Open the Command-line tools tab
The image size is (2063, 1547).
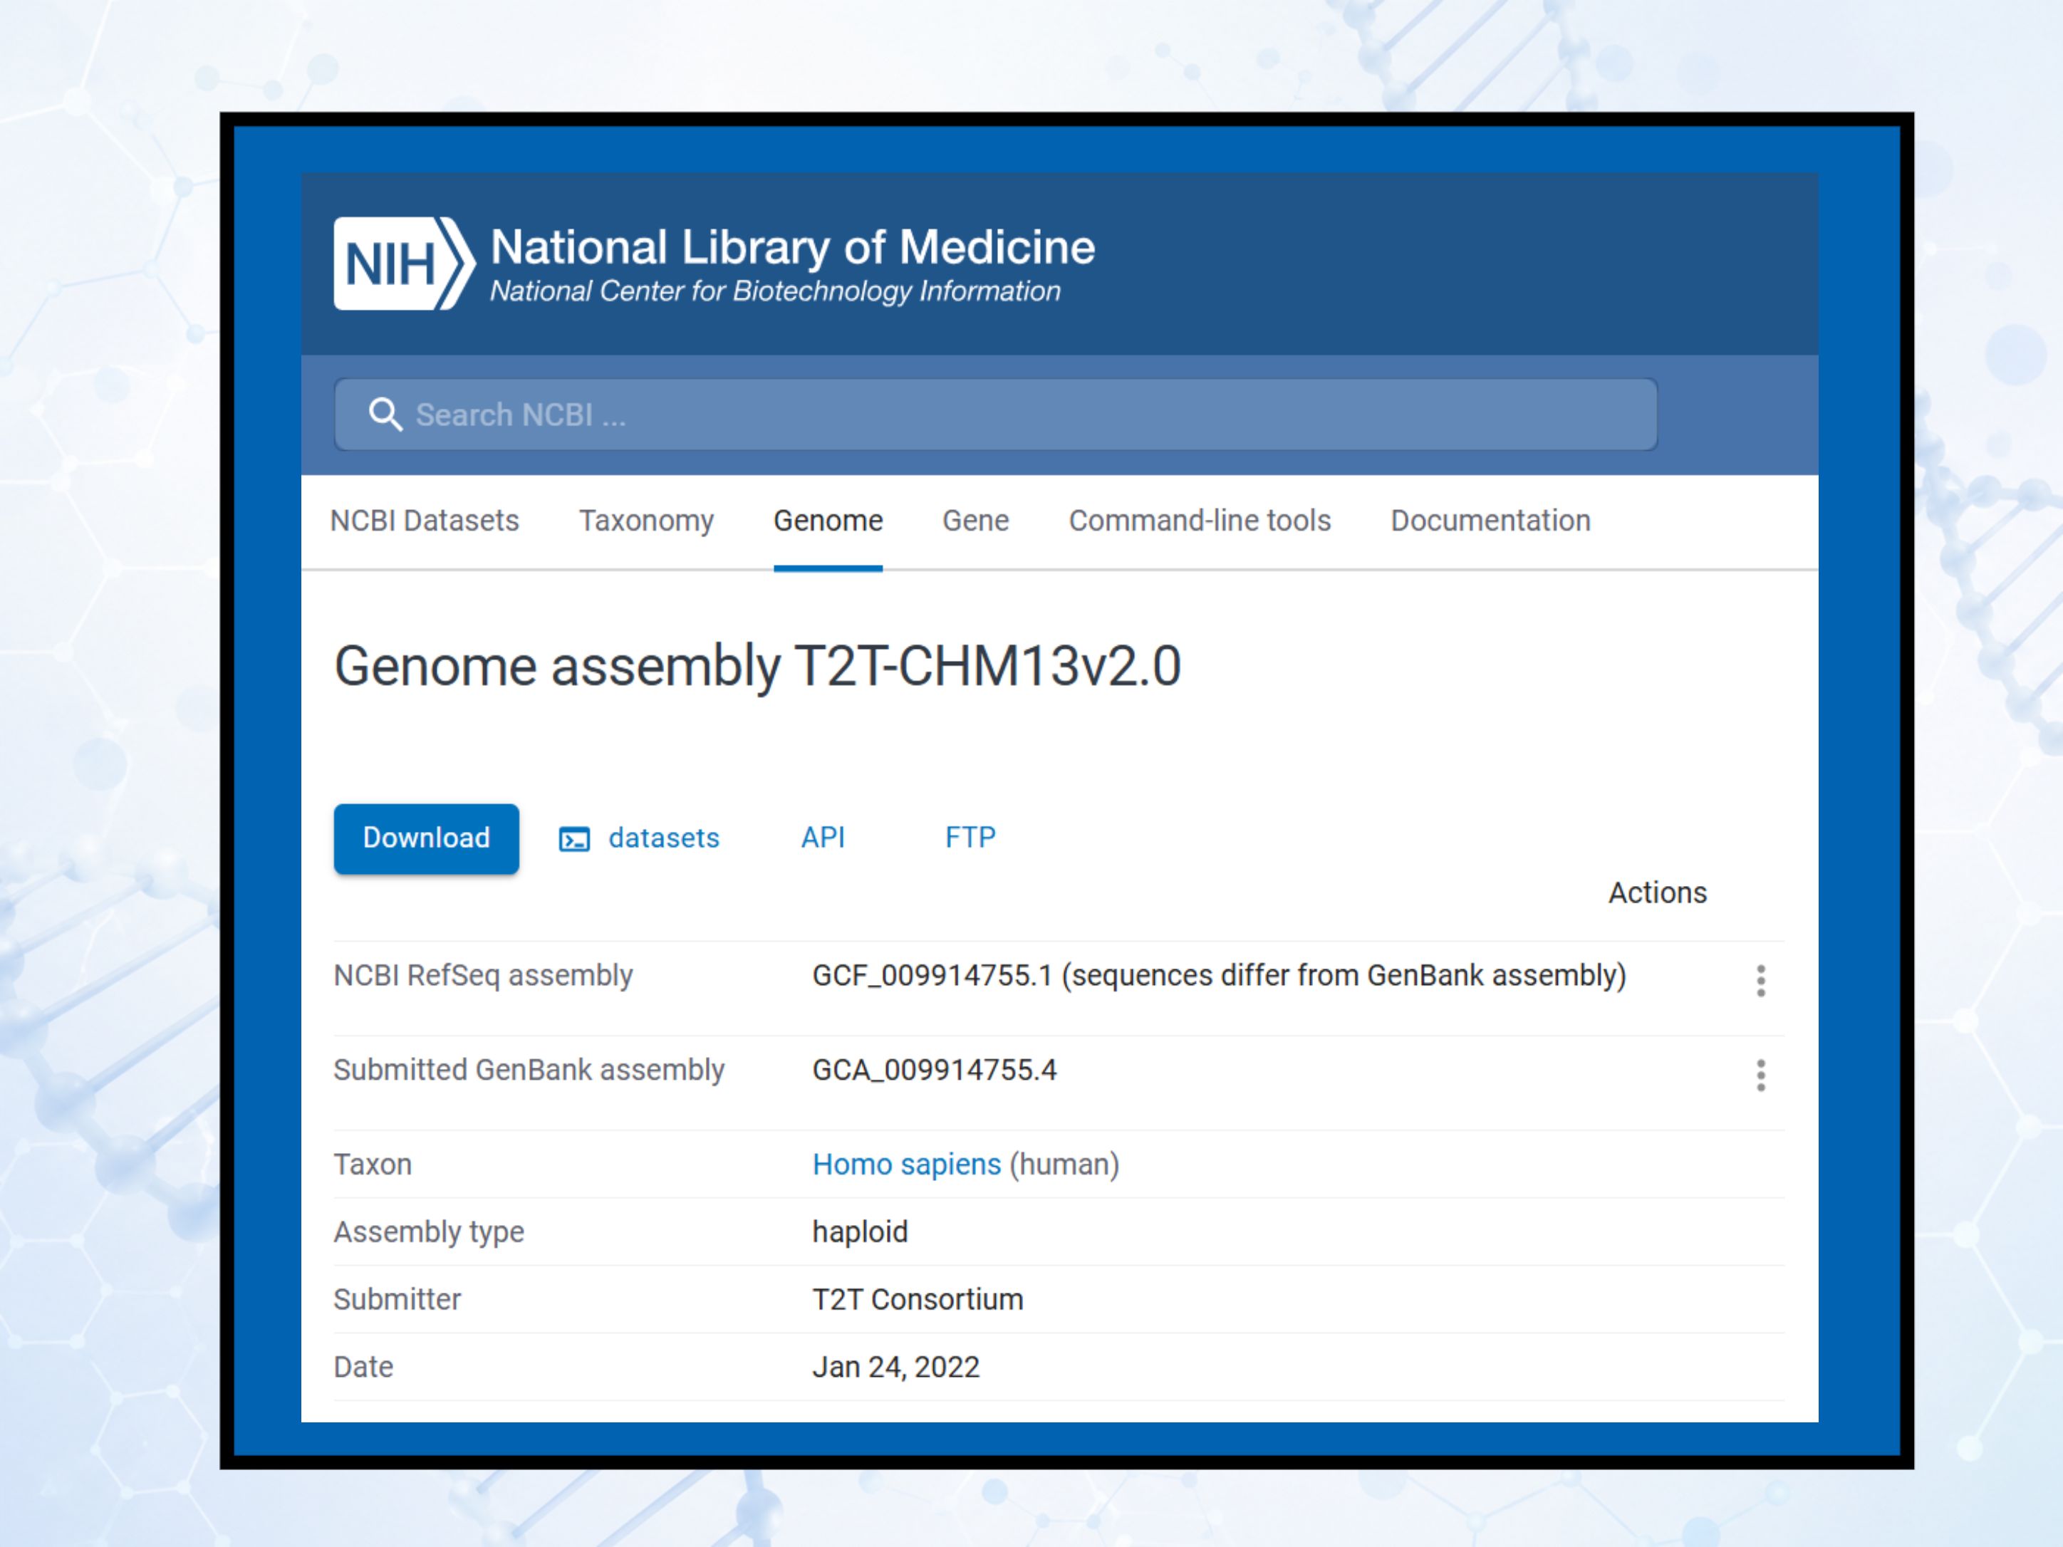(1200, 521)
